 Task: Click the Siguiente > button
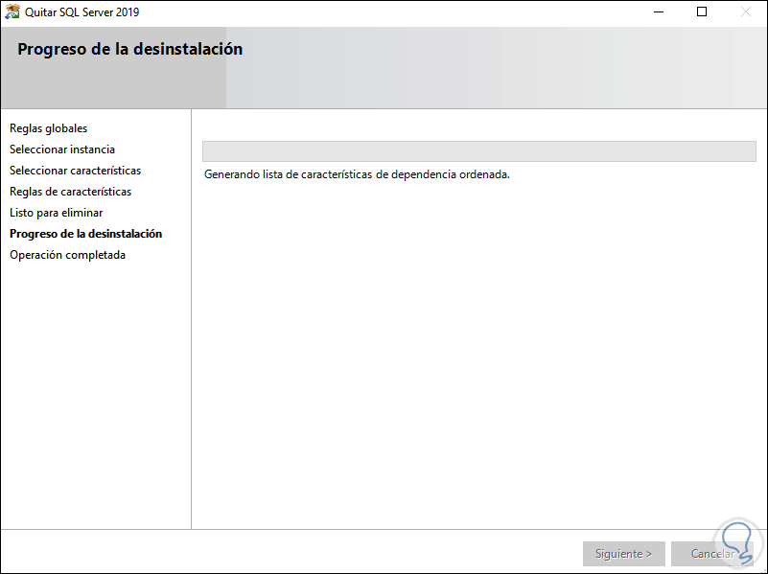(x=623, y=554)
